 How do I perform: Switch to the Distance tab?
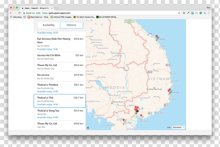(x=71, y=25)
